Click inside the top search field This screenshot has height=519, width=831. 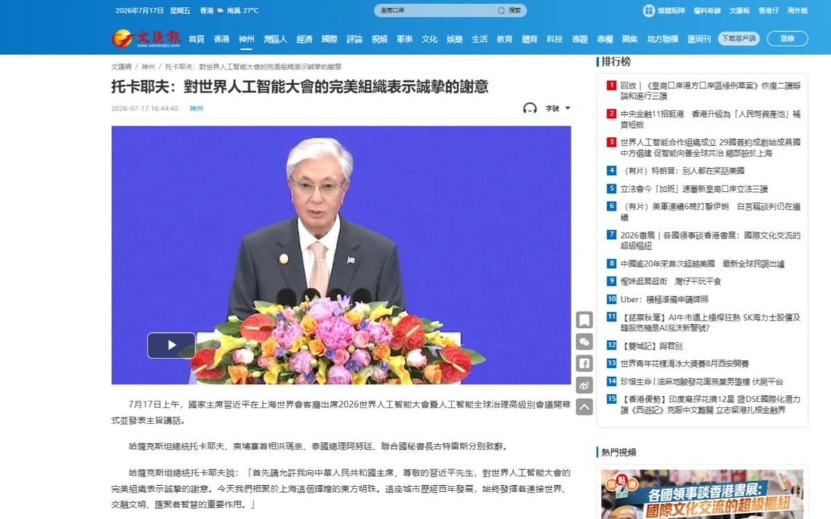436,10
